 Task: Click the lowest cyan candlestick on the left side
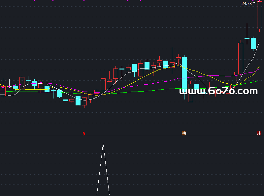(78, 101)
